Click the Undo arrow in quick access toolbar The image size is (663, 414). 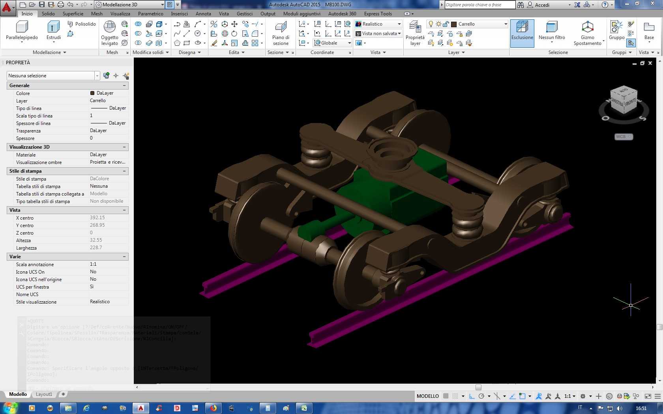(70, 5)
